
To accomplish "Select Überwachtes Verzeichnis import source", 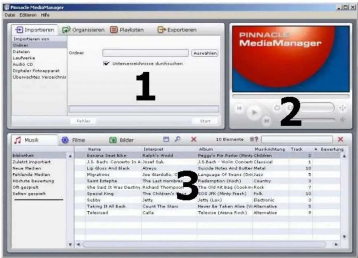I will pyautogui.click(x=39, y=77).
